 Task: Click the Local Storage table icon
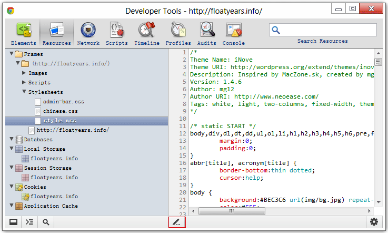click(19, 149)
